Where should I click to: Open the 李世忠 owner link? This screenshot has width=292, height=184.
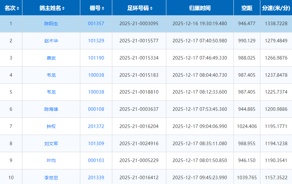51,178
